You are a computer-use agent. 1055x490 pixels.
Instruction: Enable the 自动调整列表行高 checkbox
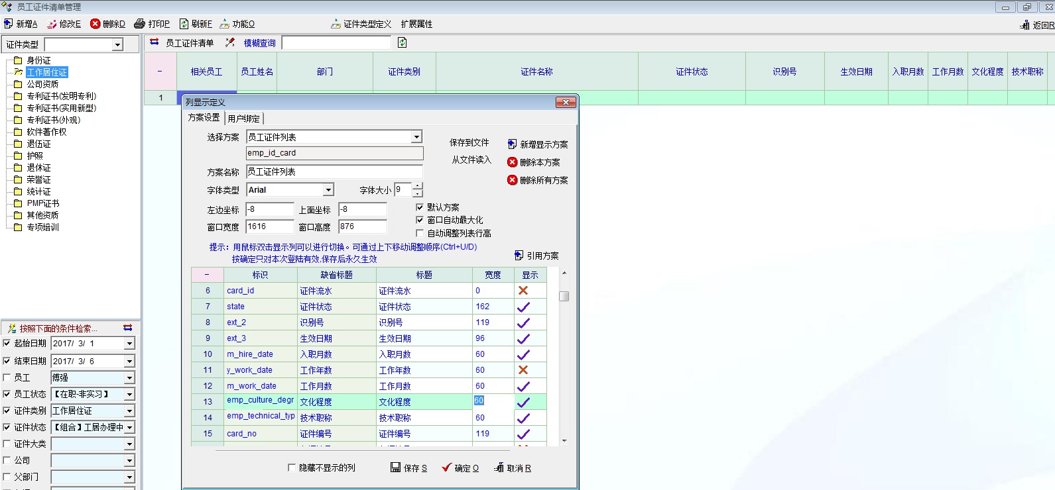420,233
